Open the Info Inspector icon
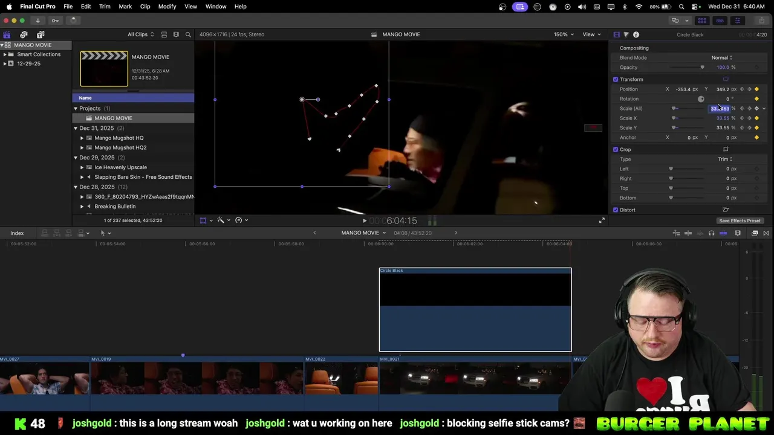 click(636, 34)
